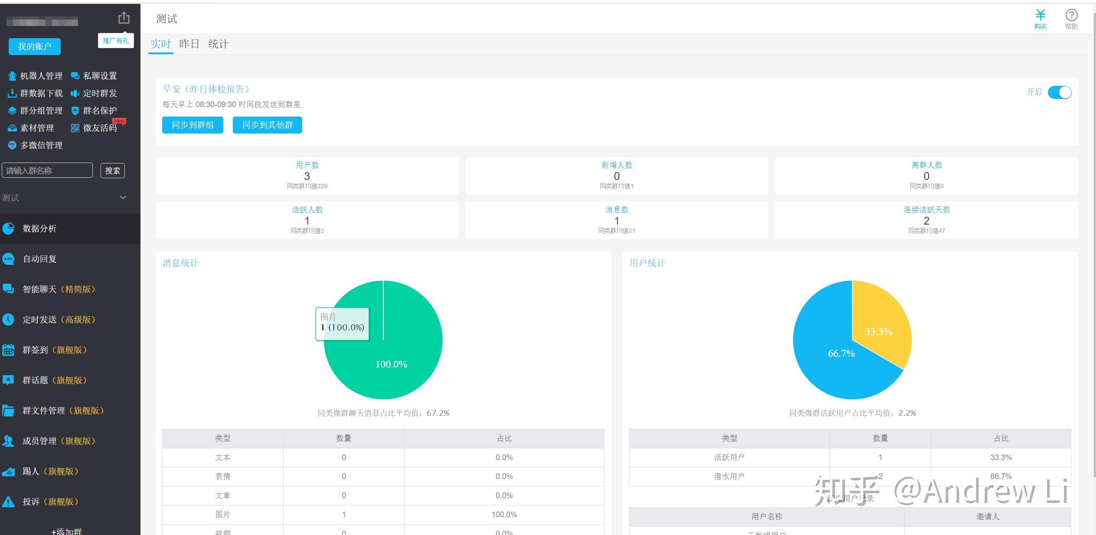The height and width of the screenshot is (535, 1096).
Task: Click the 新增人数 statistic card
Action: pos(616,176)
